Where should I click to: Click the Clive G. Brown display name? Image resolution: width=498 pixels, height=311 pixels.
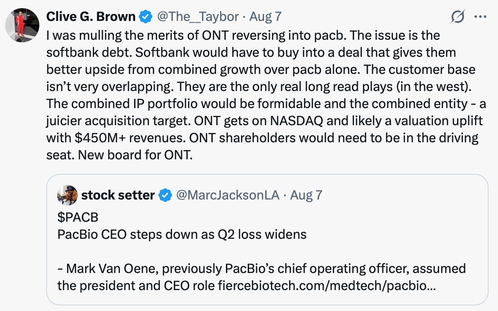[91, 17]
